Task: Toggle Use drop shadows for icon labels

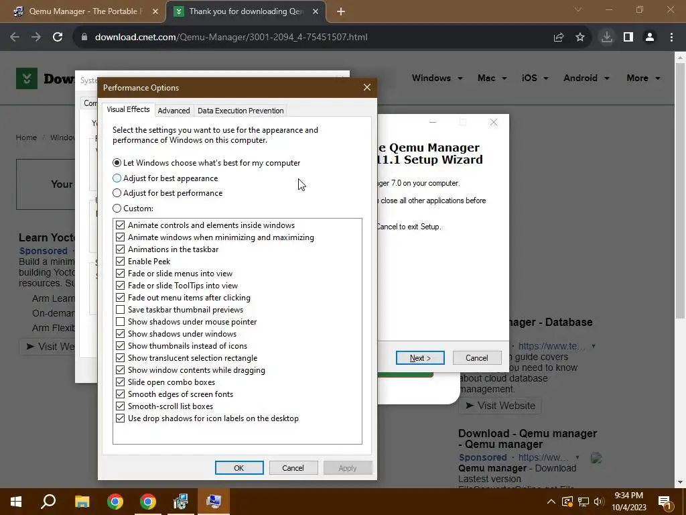Action: (x=120, y=418)
